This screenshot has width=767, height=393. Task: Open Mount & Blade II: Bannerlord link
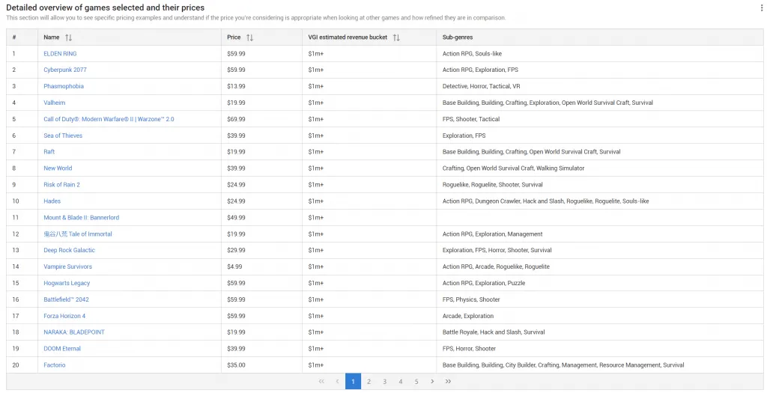(81, 218)
